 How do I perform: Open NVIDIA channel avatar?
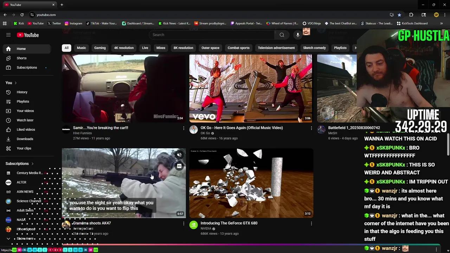tap(194, 225)
